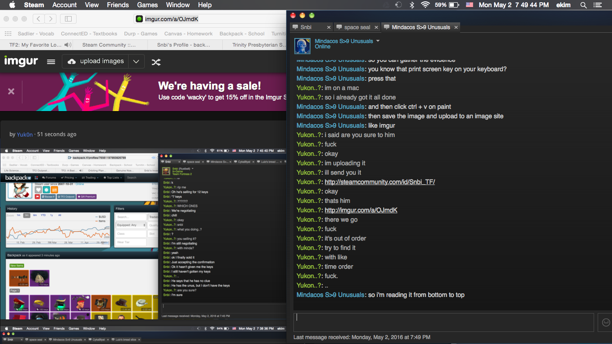This screenshot has height=344, width=612.
Task: Click the Spotlight search magnifier icon
Action: tap(583, 5)
